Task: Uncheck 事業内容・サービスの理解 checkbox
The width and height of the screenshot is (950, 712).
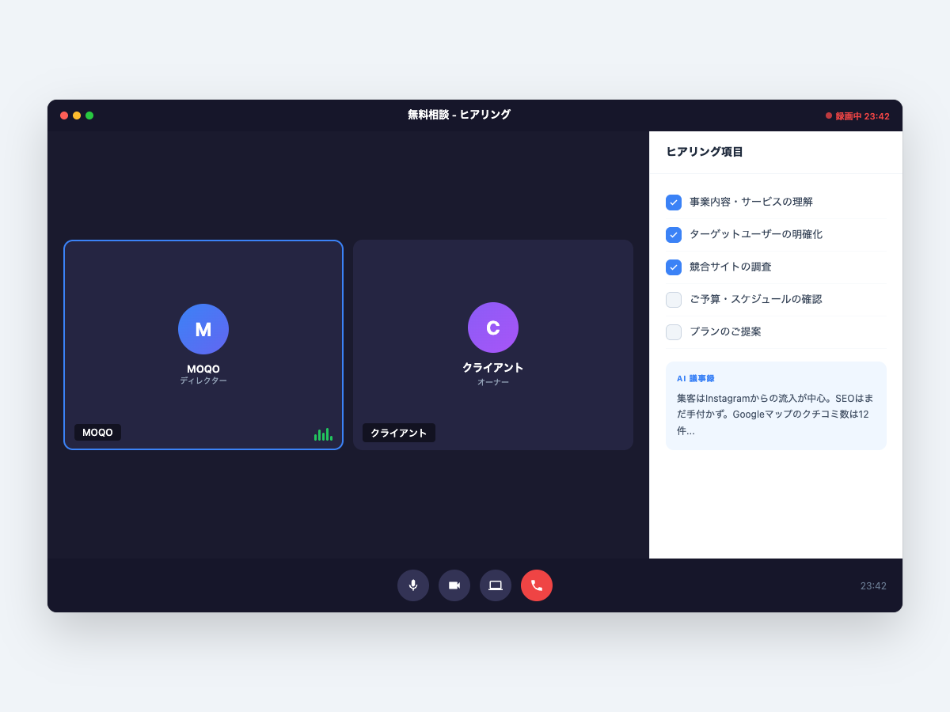Action: [674, 203]
